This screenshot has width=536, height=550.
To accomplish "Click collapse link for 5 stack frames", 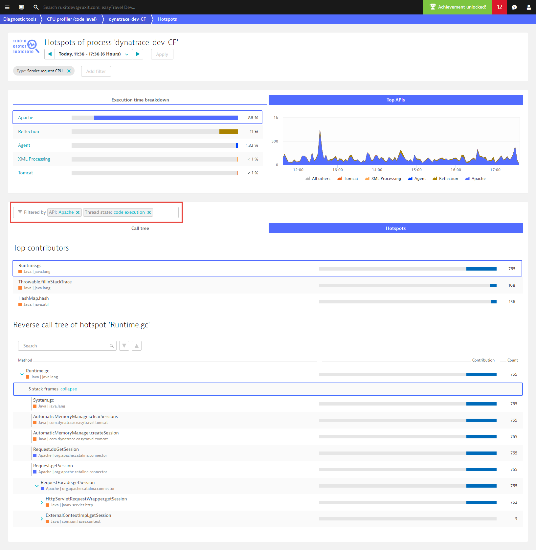I will [x=69, y=389].
